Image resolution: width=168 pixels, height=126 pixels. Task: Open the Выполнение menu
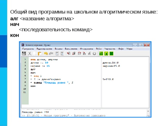71,49
